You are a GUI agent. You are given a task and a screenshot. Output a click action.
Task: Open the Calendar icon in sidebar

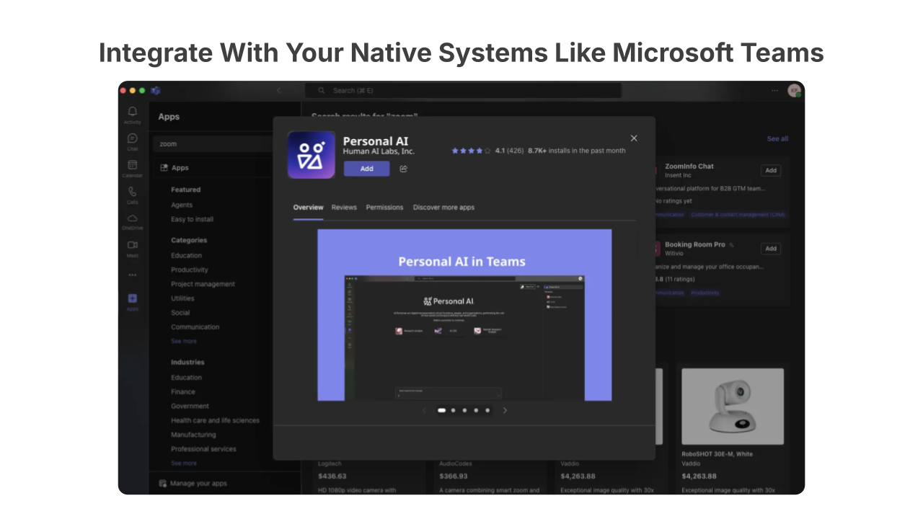(133, 165)
